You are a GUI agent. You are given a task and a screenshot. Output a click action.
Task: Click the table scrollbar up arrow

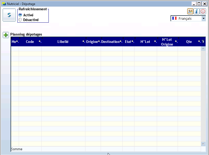click(203, 49)
